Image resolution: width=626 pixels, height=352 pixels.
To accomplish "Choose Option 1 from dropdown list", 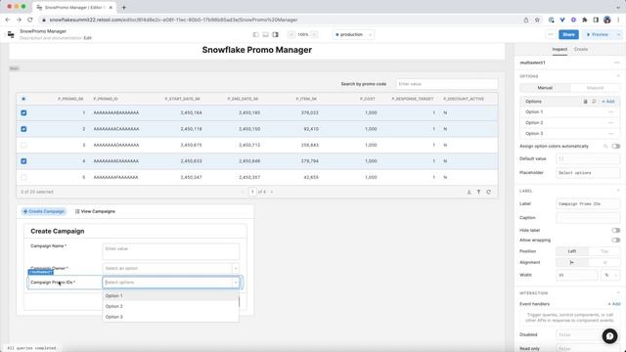I will click(x=171, y=295).
